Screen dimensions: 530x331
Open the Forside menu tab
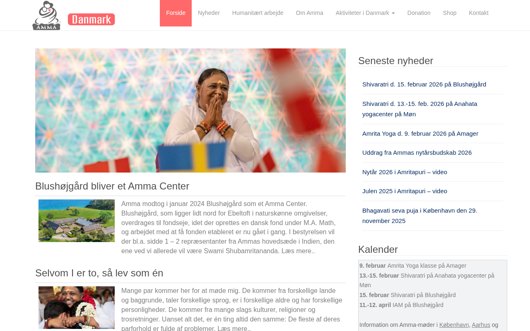[x=176, y=13]
